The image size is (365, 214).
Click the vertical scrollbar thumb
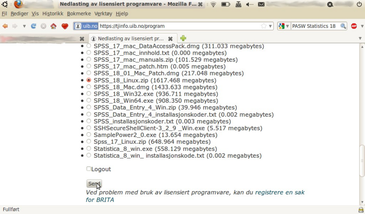[362, 161]
